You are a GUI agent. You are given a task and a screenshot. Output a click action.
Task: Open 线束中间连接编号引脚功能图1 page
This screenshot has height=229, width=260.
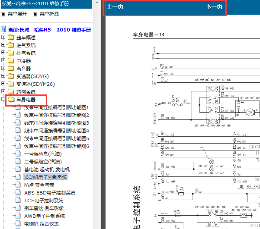click(57, 107)
